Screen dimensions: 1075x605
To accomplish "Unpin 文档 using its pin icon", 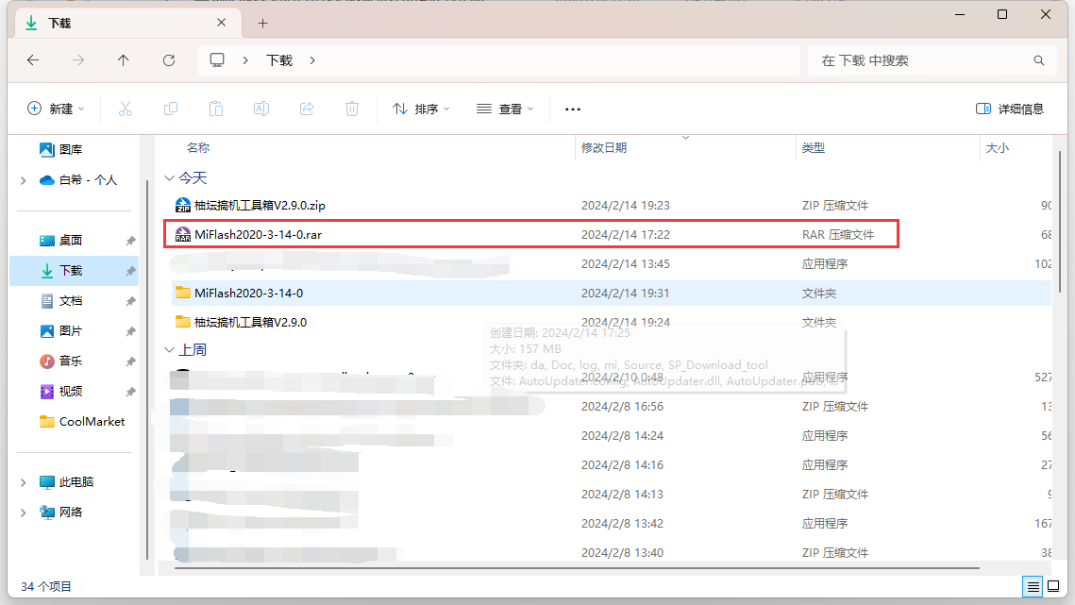I will pyautogui.click(x=130, y=301).
